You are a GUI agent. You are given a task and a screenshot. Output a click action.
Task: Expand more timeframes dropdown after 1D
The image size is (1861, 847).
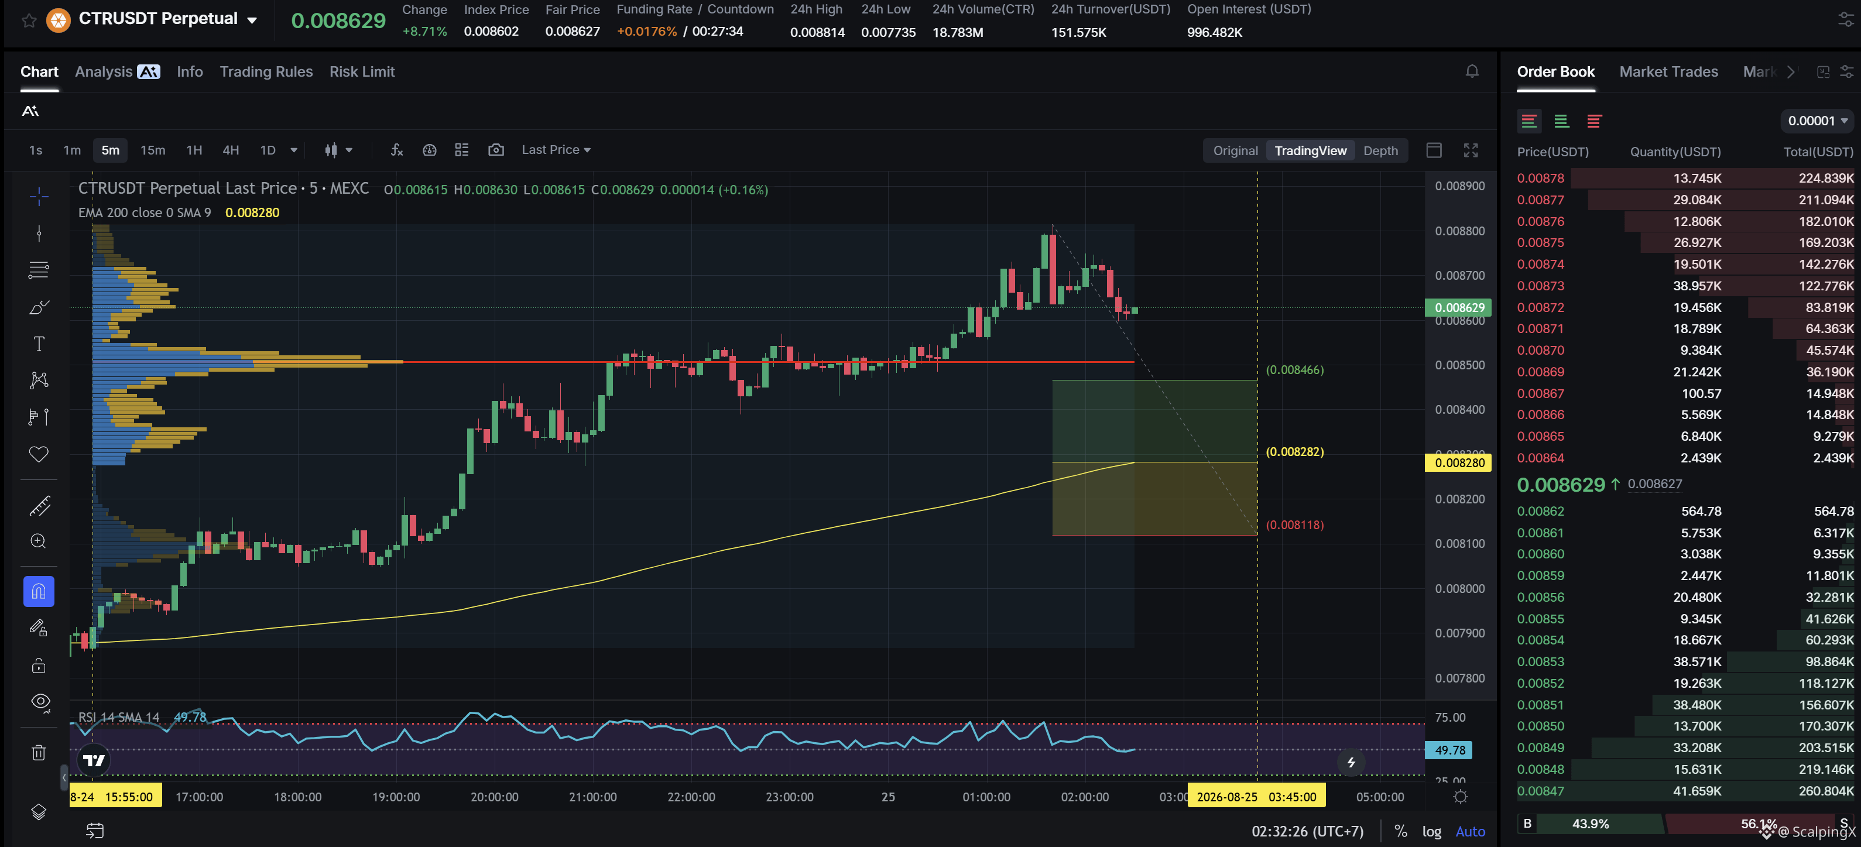tap(293, 150)
